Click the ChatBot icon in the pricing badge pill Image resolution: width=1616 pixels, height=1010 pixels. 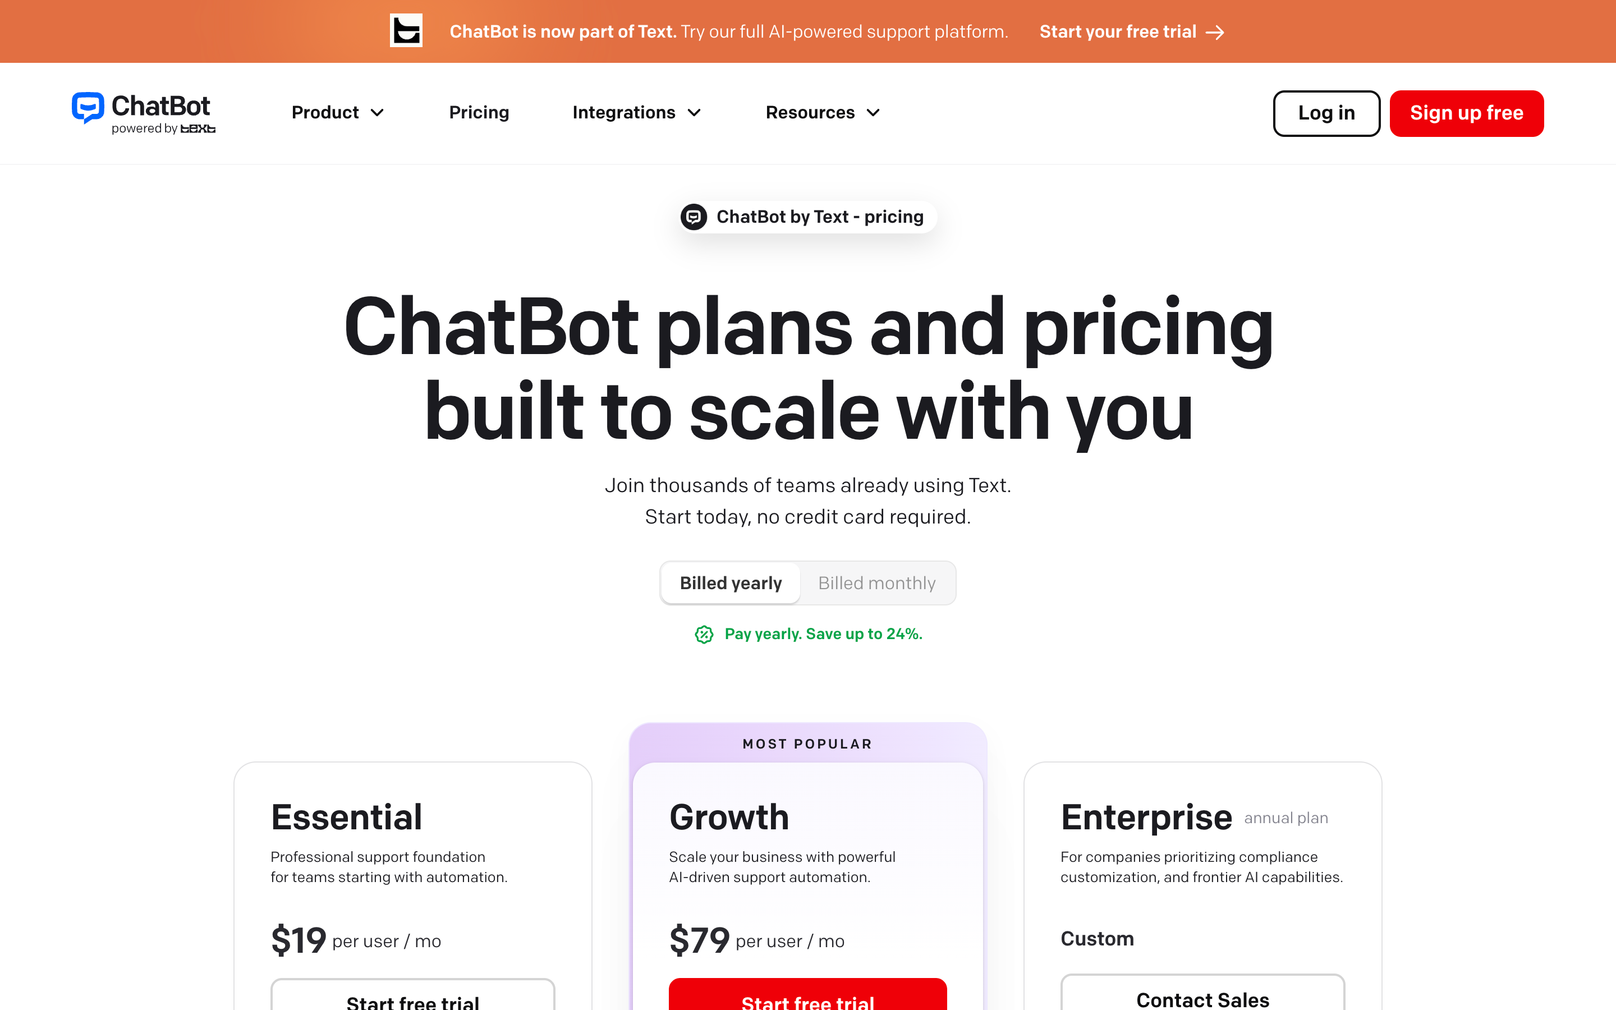tap(695, 217)
